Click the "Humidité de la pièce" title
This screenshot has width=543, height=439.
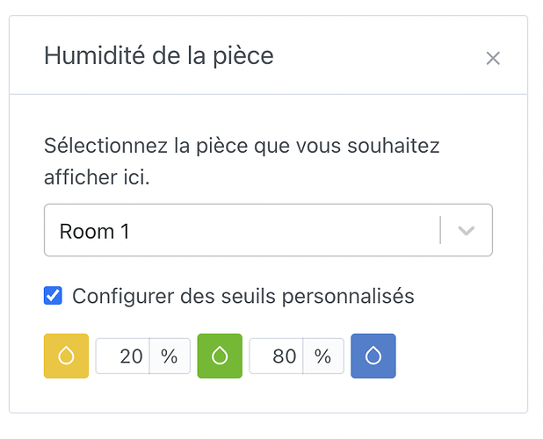click(159, 56)
